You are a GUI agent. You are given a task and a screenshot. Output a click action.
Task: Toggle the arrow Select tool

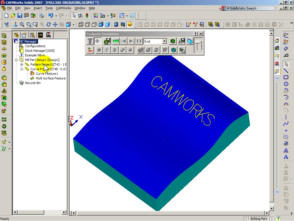pyautogui.click(x=74, y=16)
